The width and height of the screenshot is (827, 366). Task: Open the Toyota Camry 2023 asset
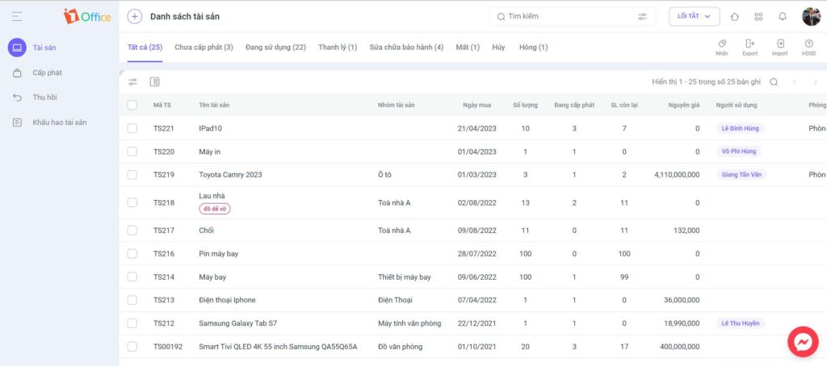point(230,174)
